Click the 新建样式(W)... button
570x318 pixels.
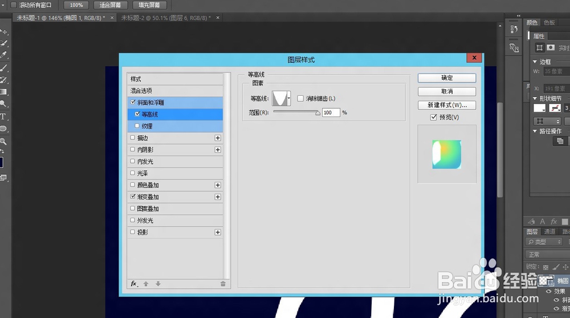point(447,105)
